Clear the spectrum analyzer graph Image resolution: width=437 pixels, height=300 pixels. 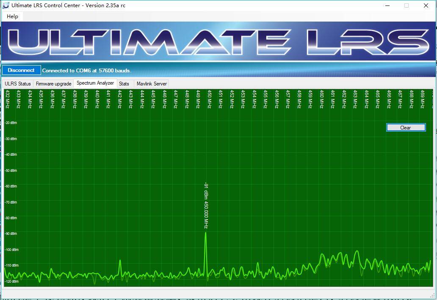coord(406,128)
